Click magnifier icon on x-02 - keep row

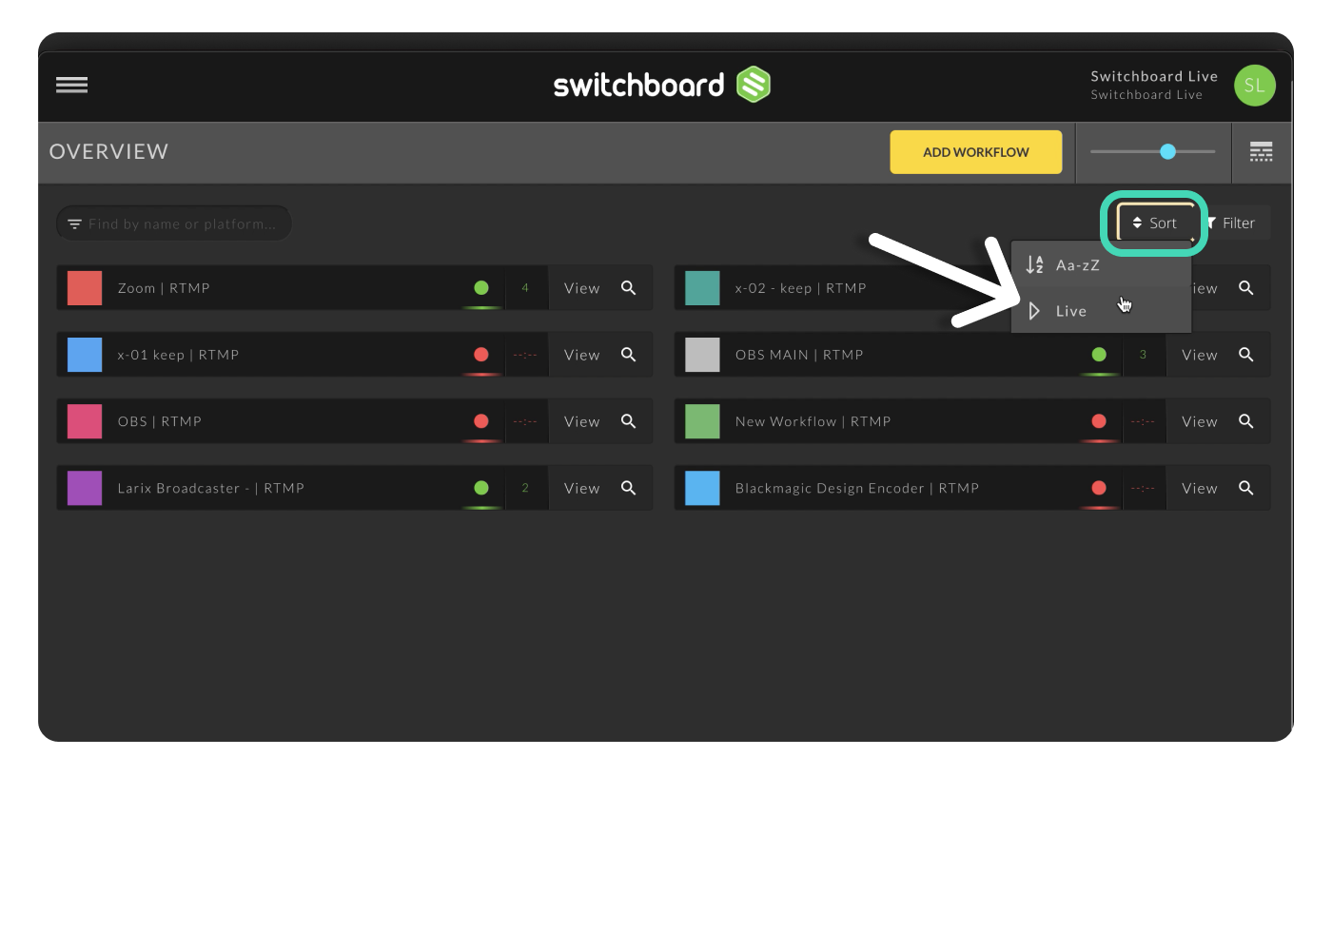[x=1246, y=287]
